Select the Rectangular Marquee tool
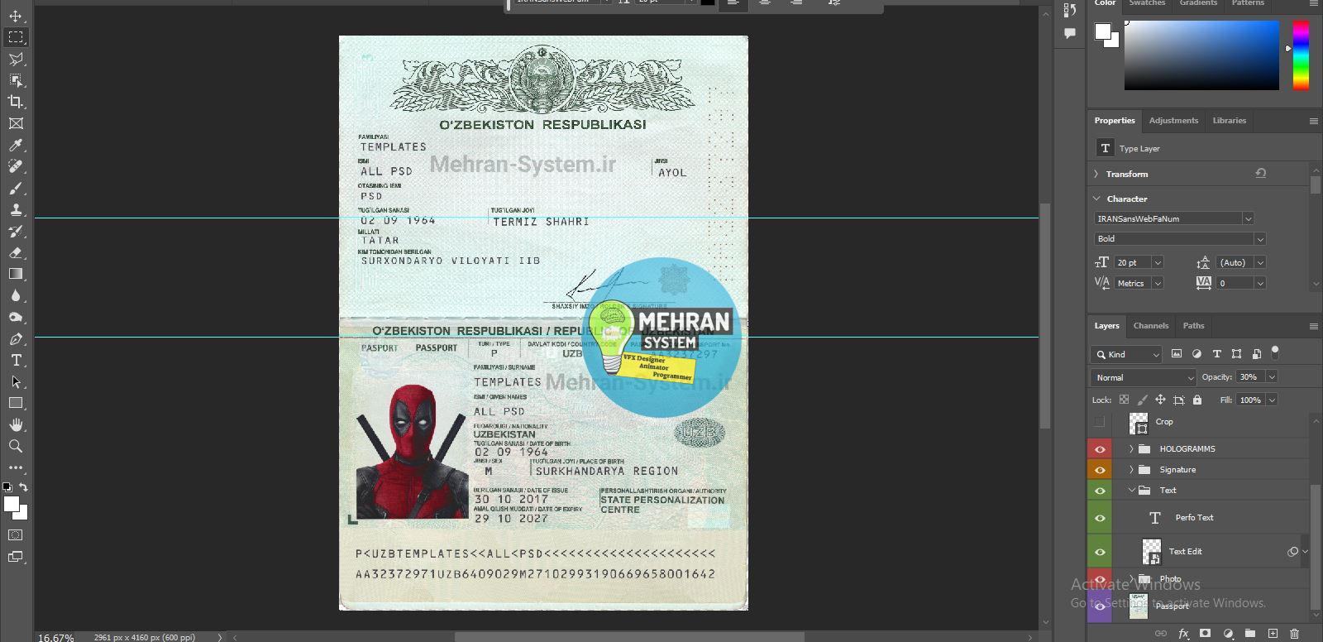The width and height of the screenshot is (1323, 642). coord(16,37)
